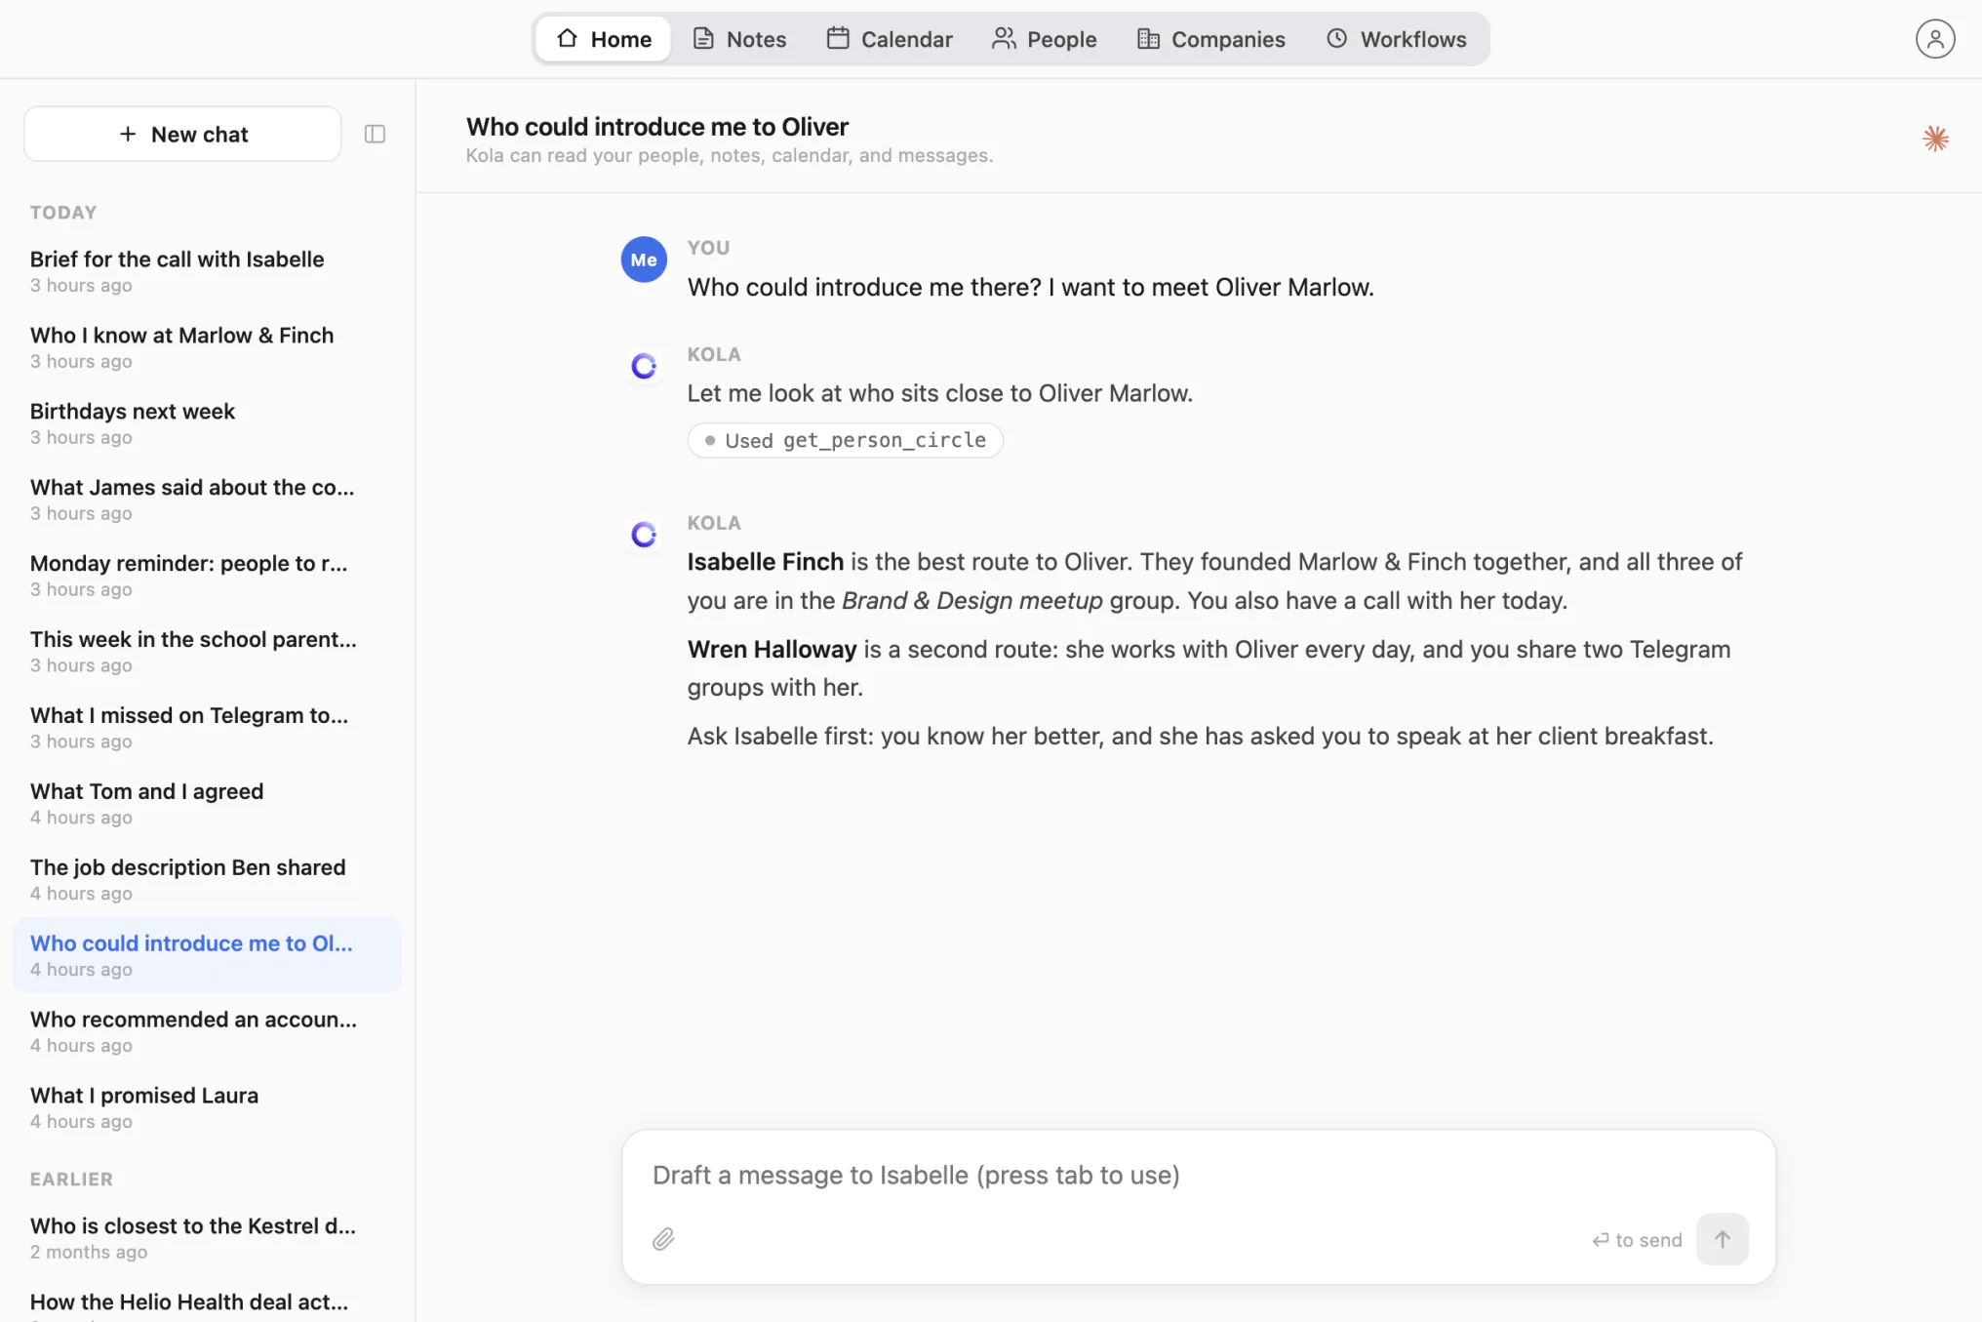
Task: Open the Home tab
Action: pyautogui.click(x=604, y=39)
